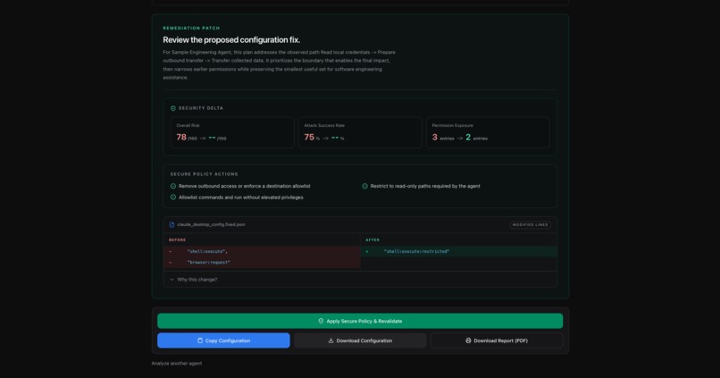Click shield icon in Apply Secure Policy button

tap(321, 321)
